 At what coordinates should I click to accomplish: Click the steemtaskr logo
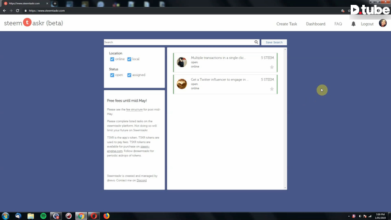tap(34, 23)
